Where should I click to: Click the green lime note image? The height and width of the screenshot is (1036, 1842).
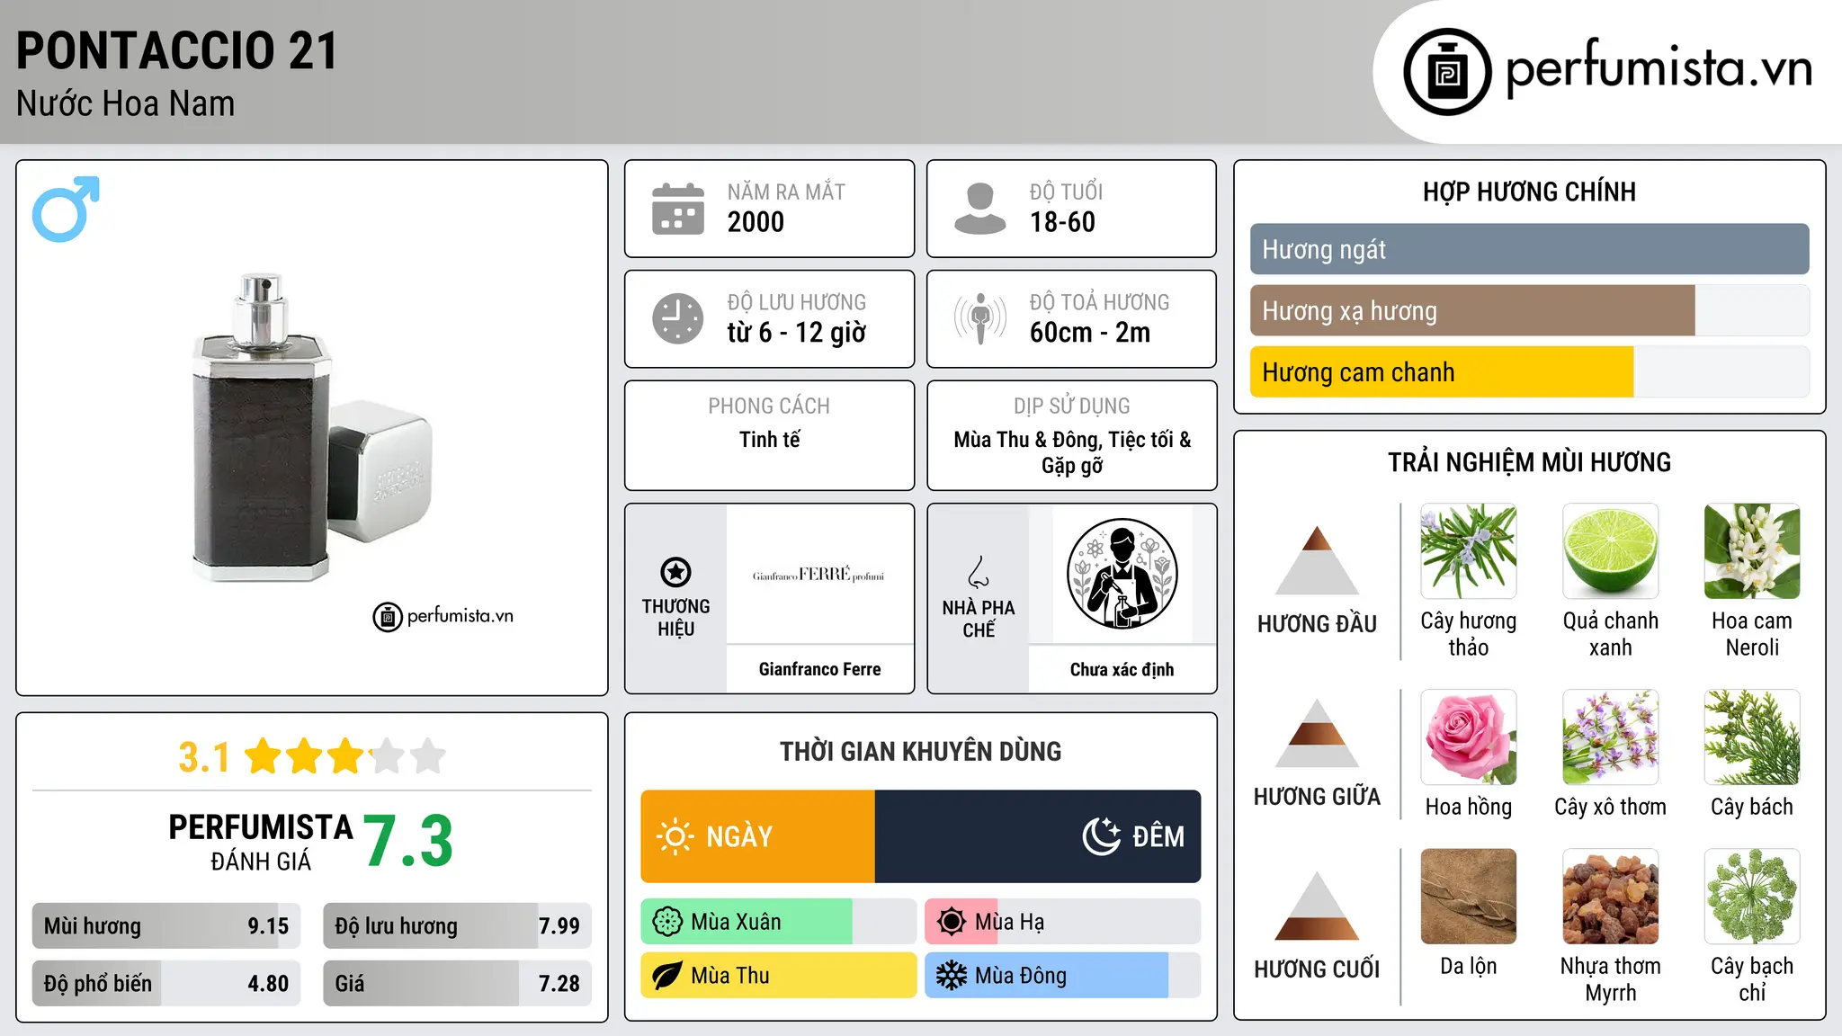click(1610, 551)
